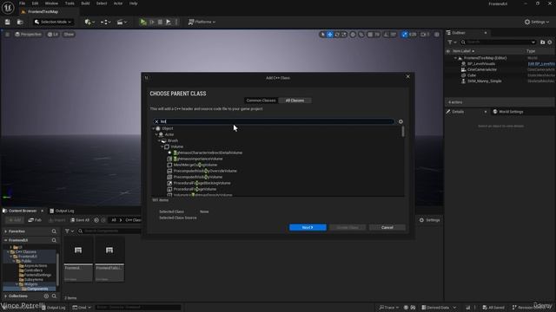Open the File menu

click(x=22, y=3)
